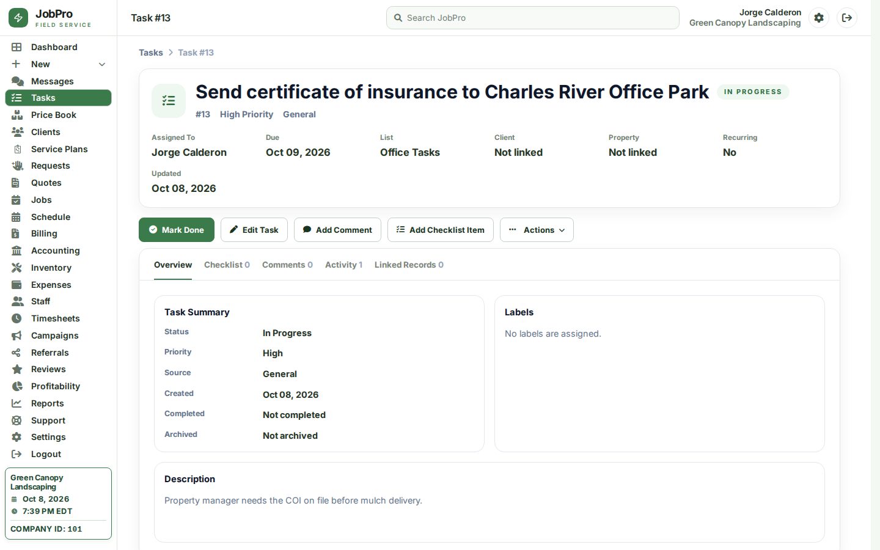Select the Overview tab
Screen dimensions: 880x550
[x=173, y=265]
